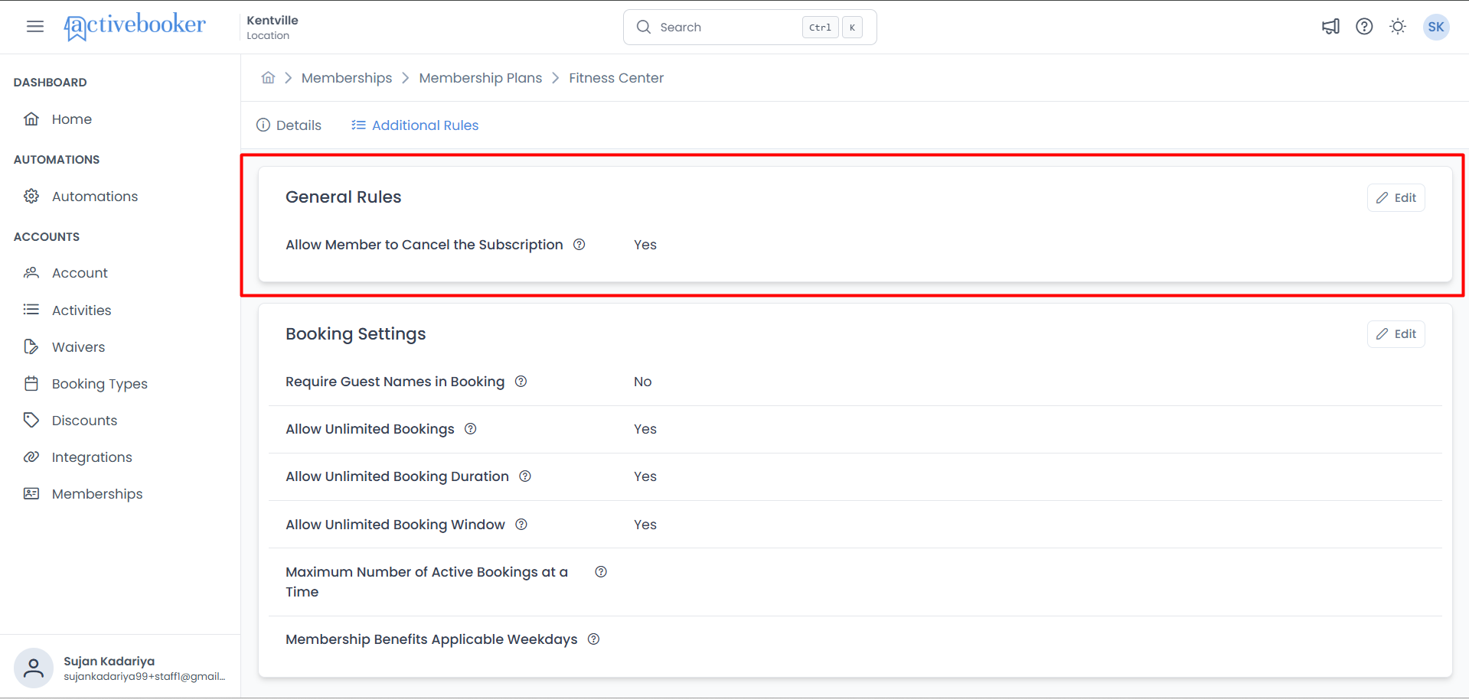Show help for Allow Unlimited Bookings
This screenshot has width=1469, height=699.
(471, 429)
